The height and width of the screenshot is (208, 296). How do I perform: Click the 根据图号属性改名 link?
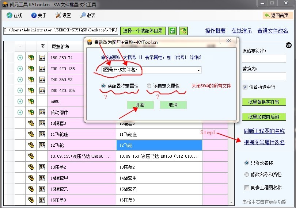click(x=264, y=142)
